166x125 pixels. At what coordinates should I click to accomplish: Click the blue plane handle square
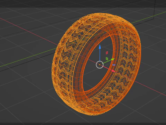pyautogui.click(x=114, y=65)
